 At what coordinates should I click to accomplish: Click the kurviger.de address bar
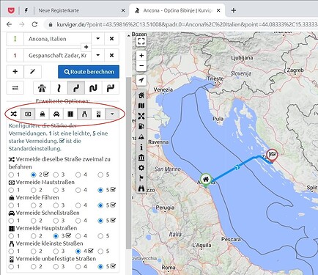(x=181, y=24)
